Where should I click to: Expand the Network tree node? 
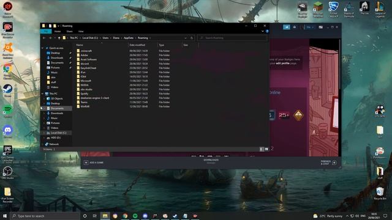(42, 144)
